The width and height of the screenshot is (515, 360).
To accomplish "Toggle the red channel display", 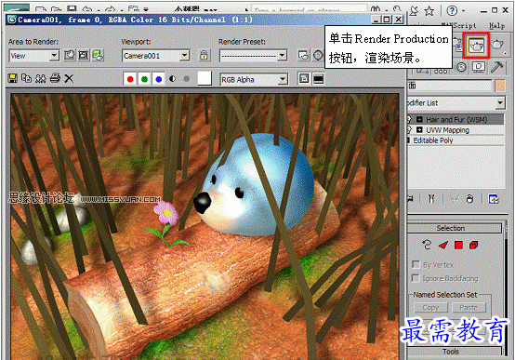I will [130, 79].
